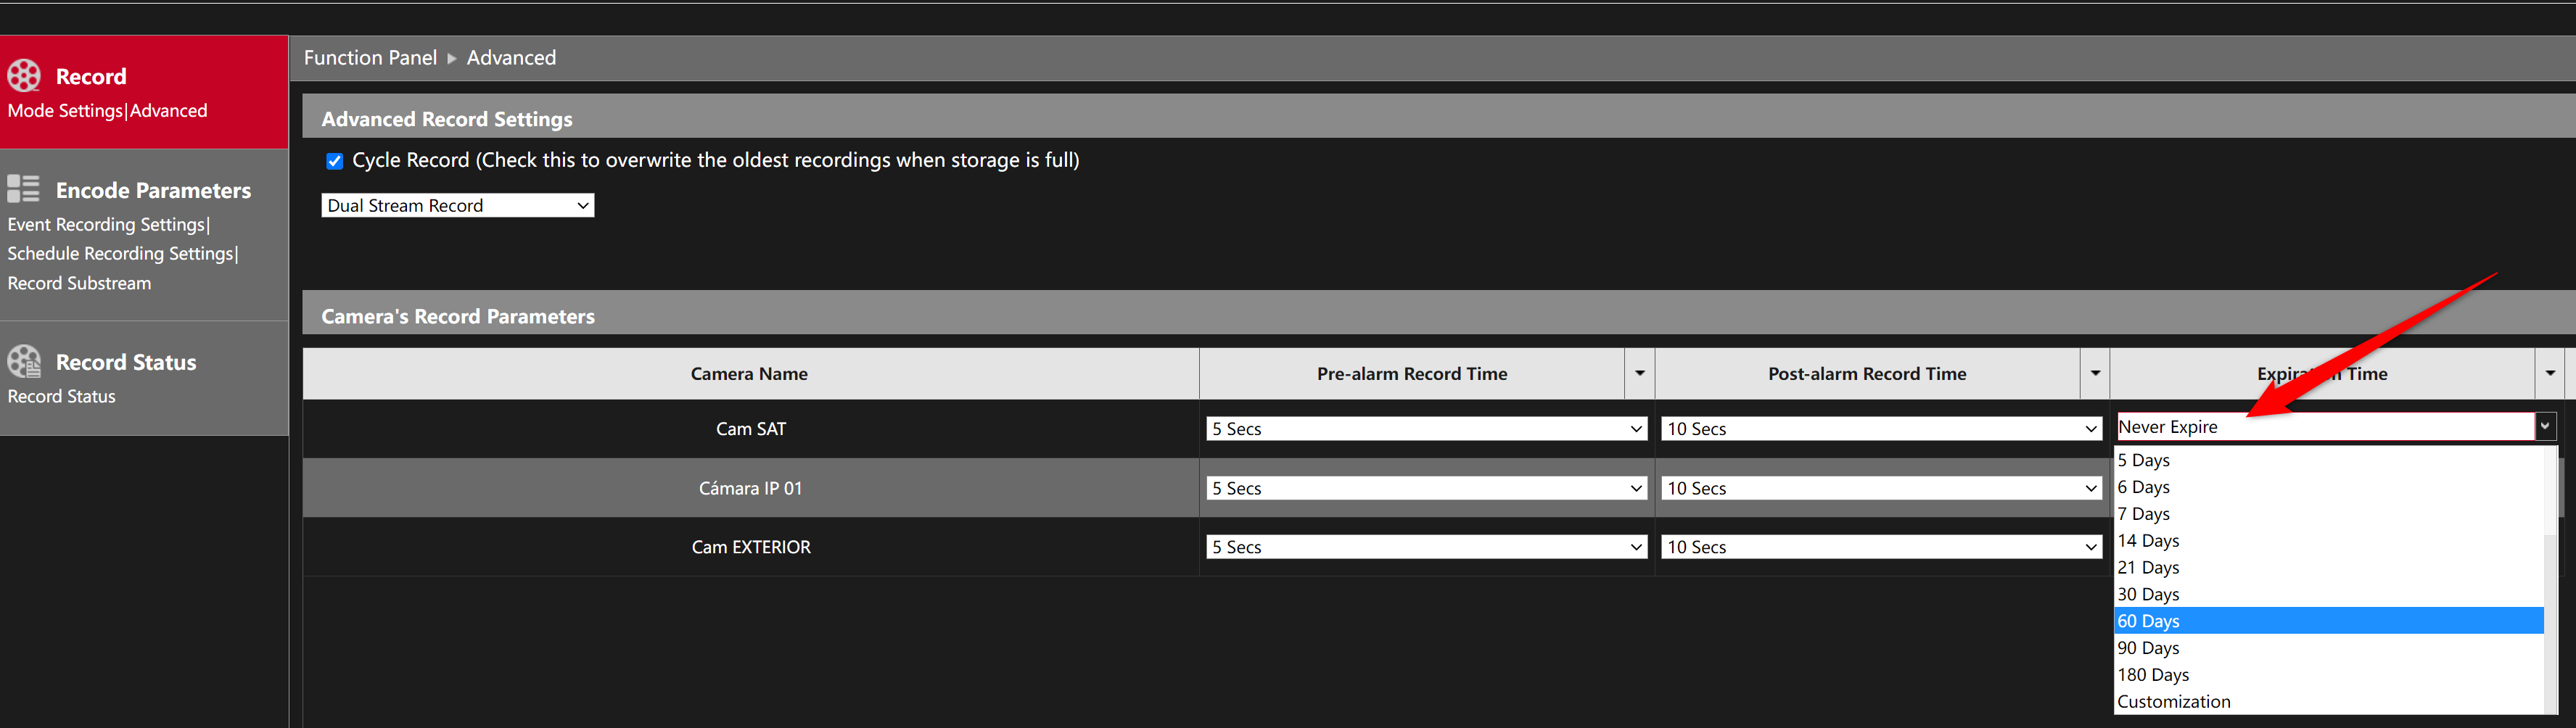Select 7 Days expiration option
The height and width of the screenshot is (728, 2576).
[2328, 514]
